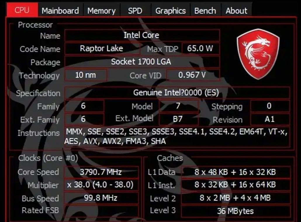Click the Package field Socket 1700 LGA
Image resolution: width=301 pixels, height=222 pixels.
[142, 62]
